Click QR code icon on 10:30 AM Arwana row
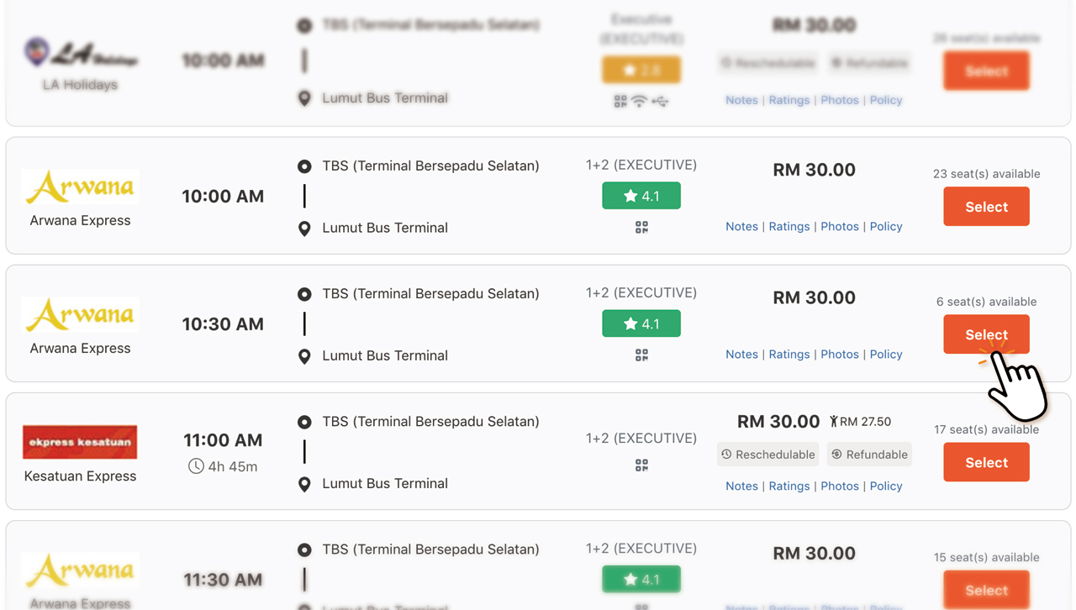 [641, 355]
